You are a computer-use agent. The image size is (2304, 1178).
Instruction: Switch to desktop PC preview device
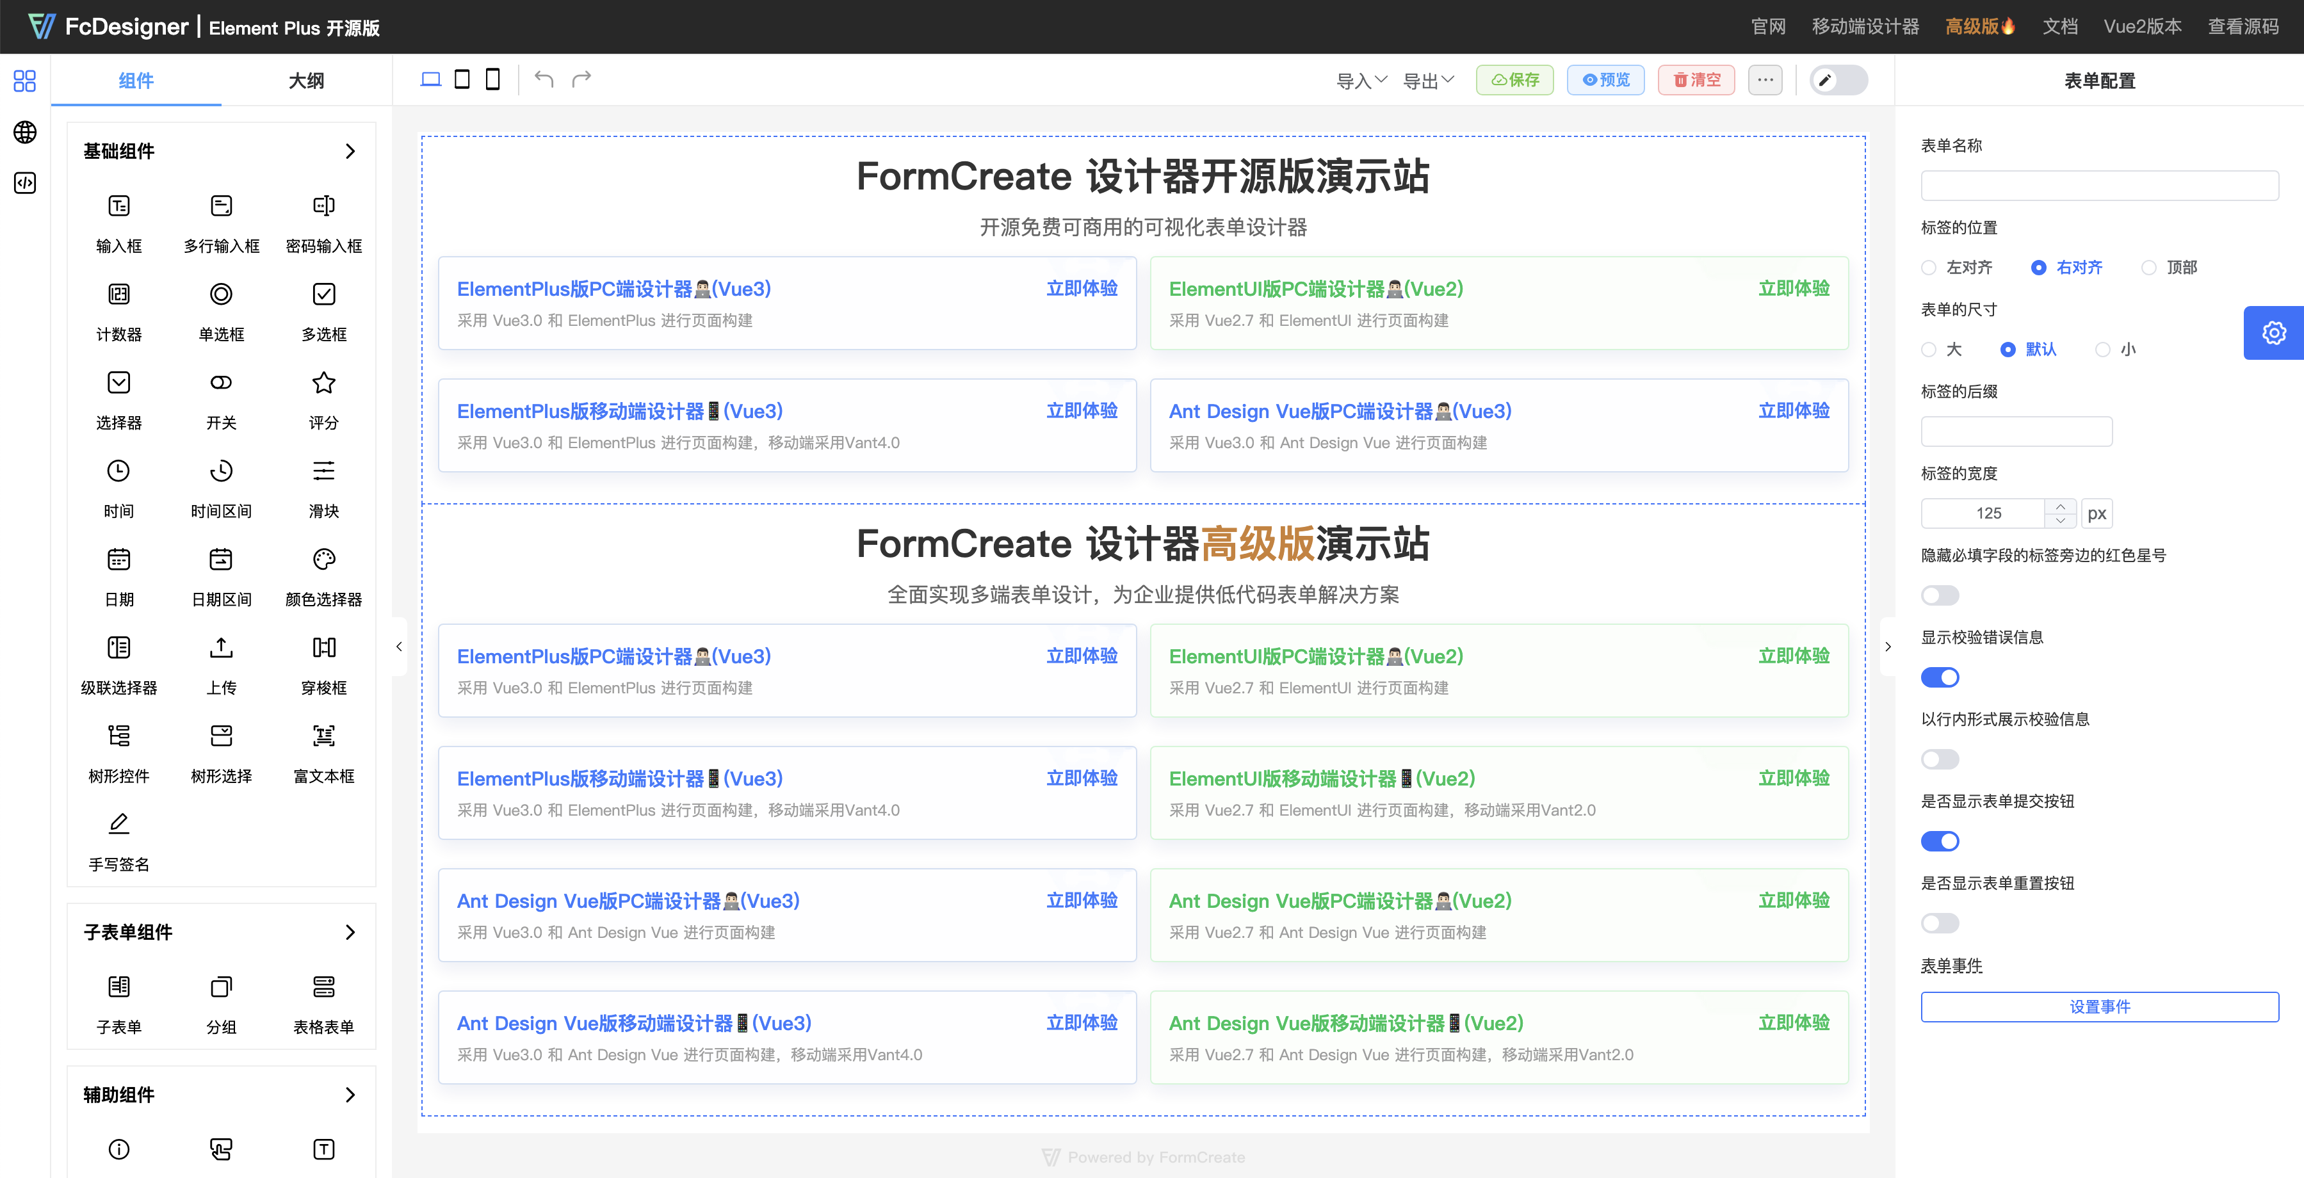[x=431, y=79]
